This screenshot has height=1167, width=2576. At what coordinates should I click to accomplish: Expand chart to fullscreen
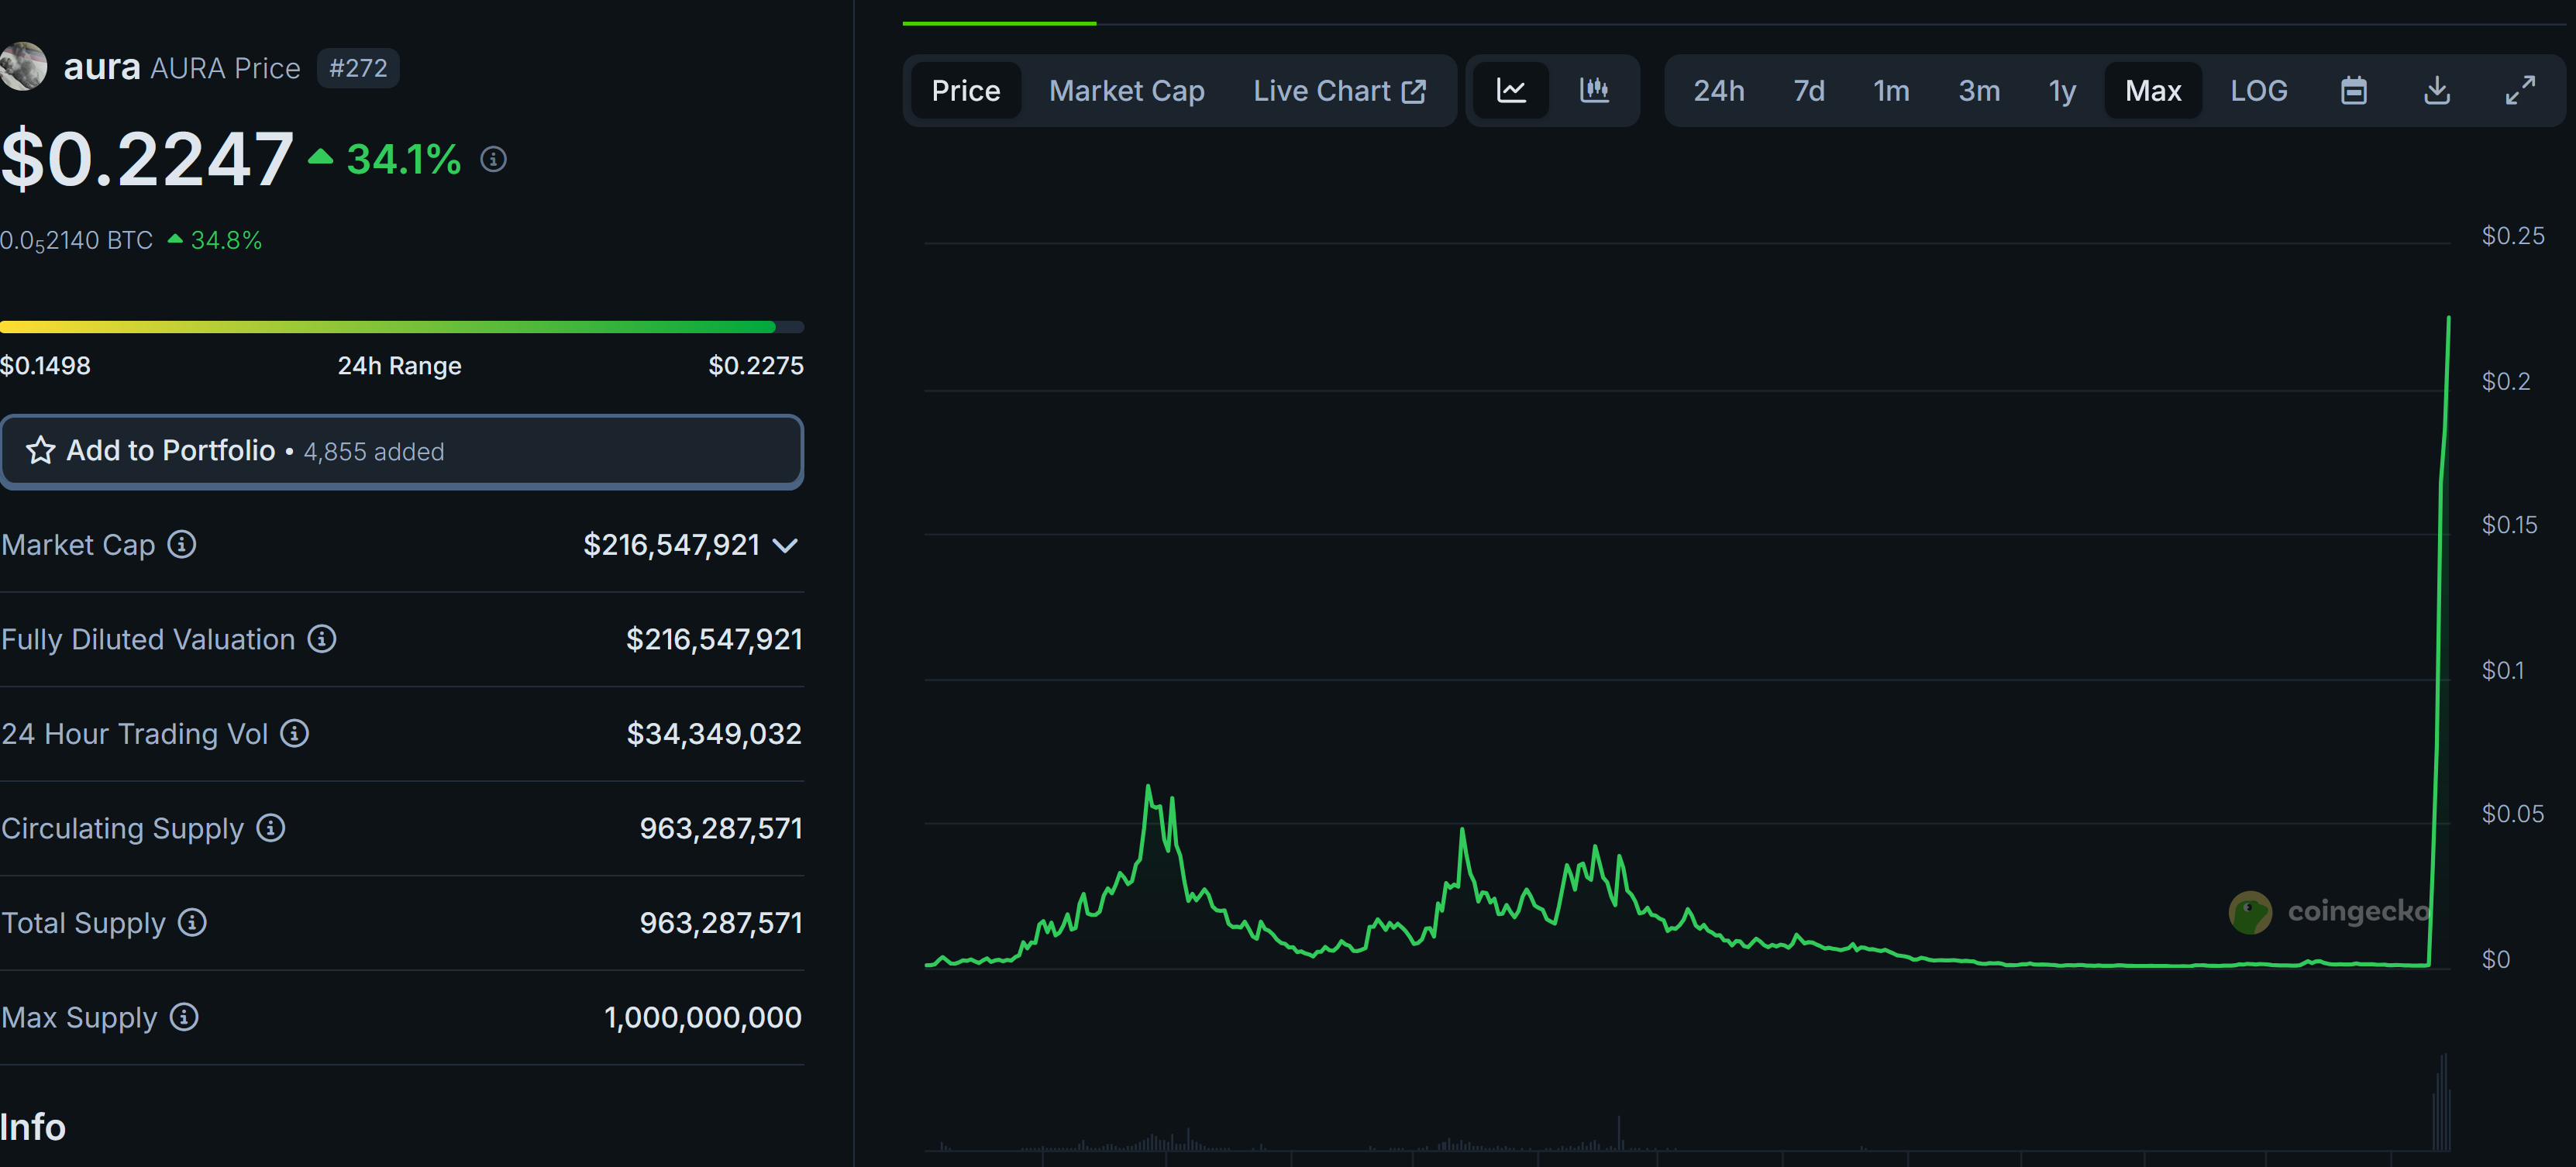[x=2520, y=91]
